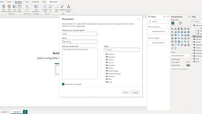Image resolution: width=202 pixels, height=114 pixels.
Task: Choose the stacked bar chart visual
Action: [x=172, y=29]
